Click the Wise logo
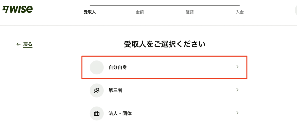The image size is (297, 125). 17,9
